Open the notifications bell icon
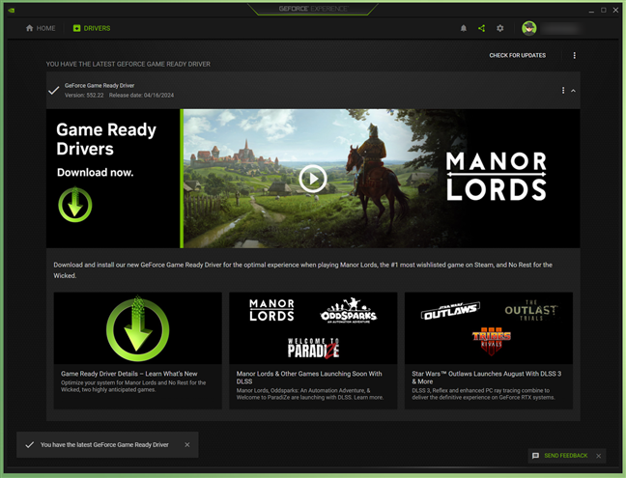The height and width of the screenshot is (478, 626). pyautogui.click(x=463, y=28)
